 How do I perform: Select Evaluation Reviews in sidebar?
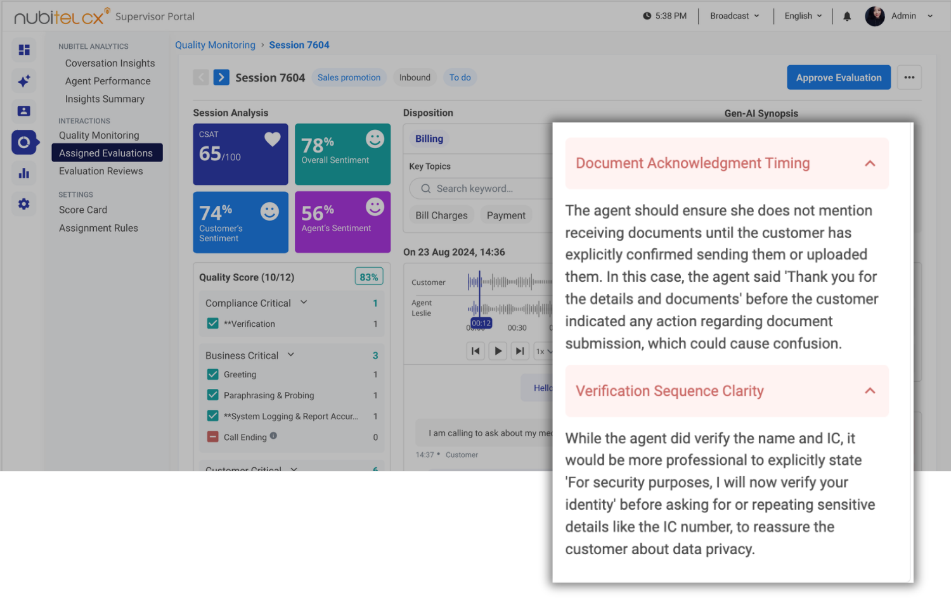[x=101, y=171]
